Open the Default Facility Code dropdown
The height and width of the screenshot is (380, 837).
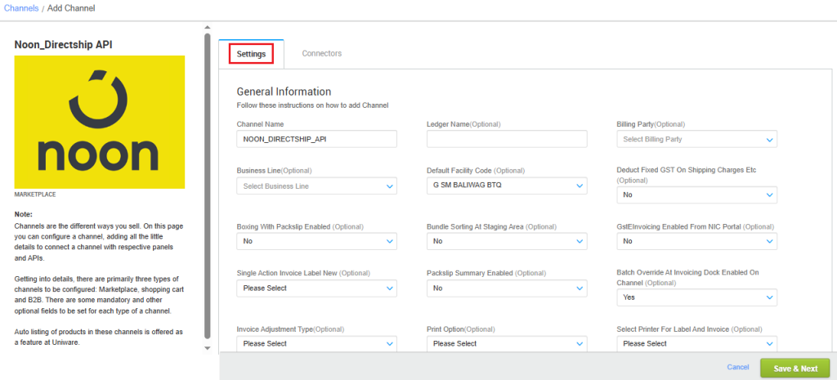click(507, 186)
